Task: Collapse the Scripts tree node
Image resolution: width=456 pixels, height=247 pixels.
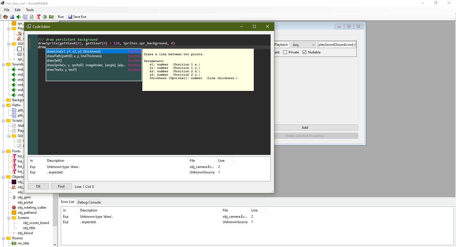Action: (3, 121)
